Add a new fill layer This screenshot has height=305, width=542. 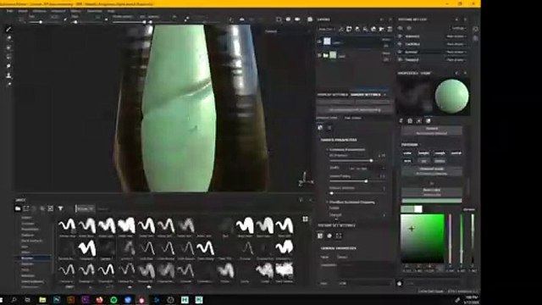click(x=365, y=30)
